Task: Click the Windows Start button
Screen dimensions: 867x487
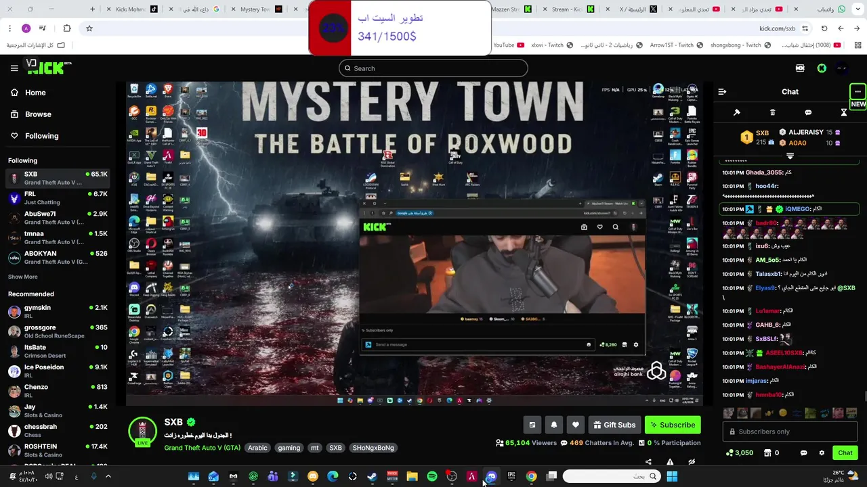Action: point(672,477)
